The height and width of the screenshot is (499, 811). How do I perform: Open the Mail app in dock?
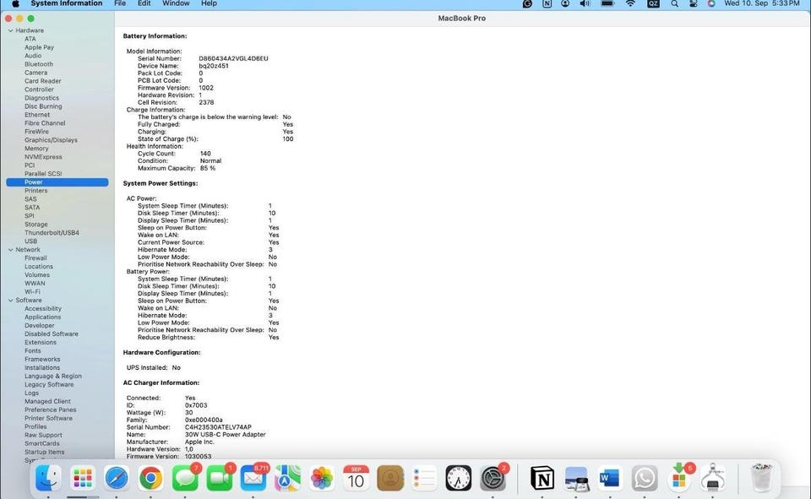(253, 479)
